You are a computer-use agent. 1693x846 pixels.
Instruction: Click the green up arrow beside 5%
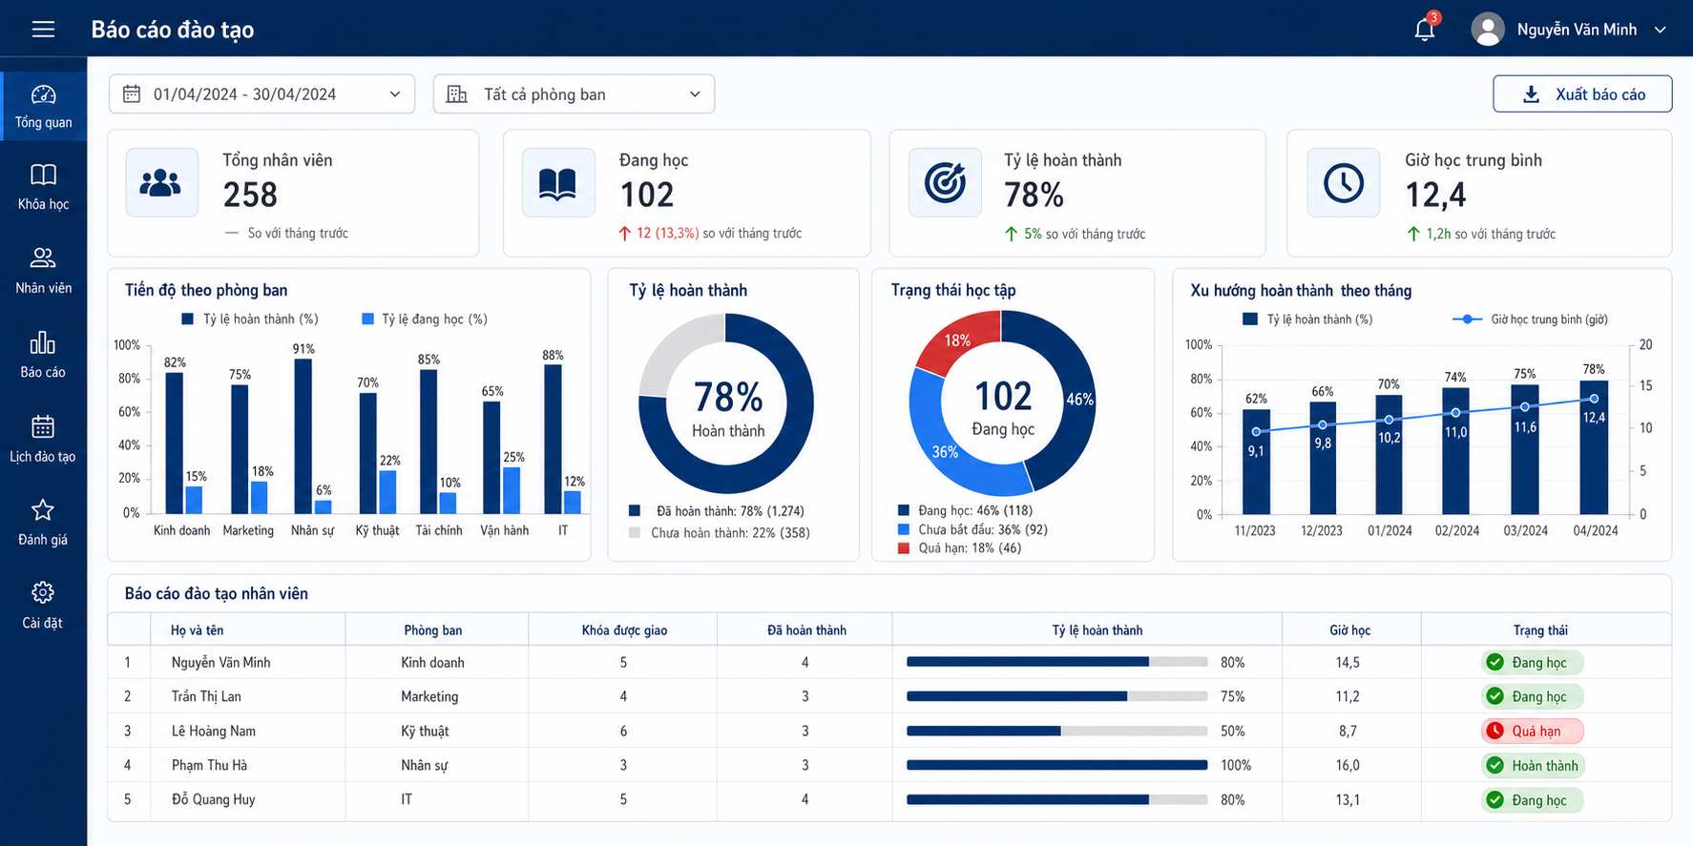[1012, 234]
